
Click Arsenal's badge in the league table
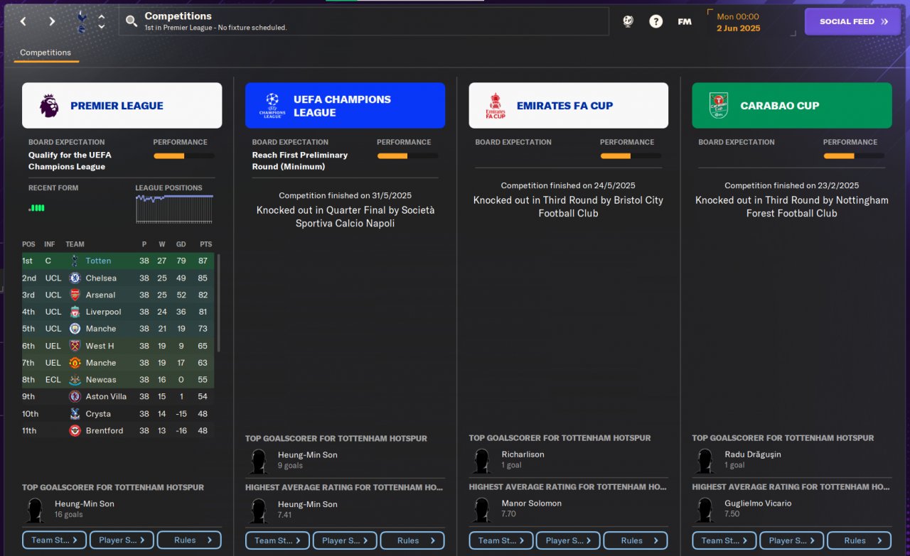tap(75, 295)
